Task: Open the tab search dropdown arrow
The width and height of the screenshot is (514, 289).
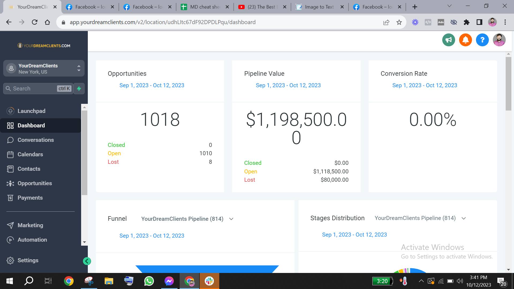Action: click(449, 6)
